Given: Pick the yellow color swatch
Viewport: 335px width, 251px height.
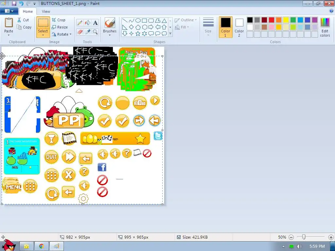Looking at the screenshot, I should [286, 20].
